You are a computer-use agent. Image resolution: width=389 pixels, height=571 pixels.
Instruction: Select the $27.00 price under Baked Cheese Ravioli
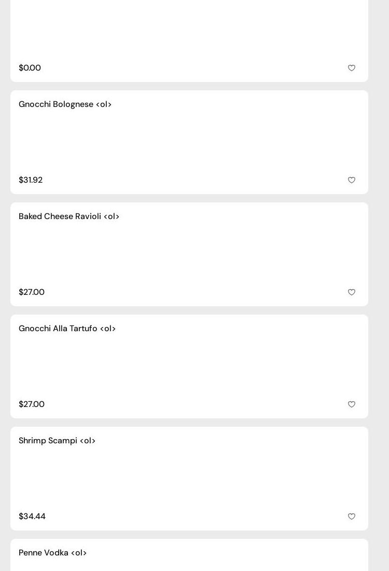point(32,292)
